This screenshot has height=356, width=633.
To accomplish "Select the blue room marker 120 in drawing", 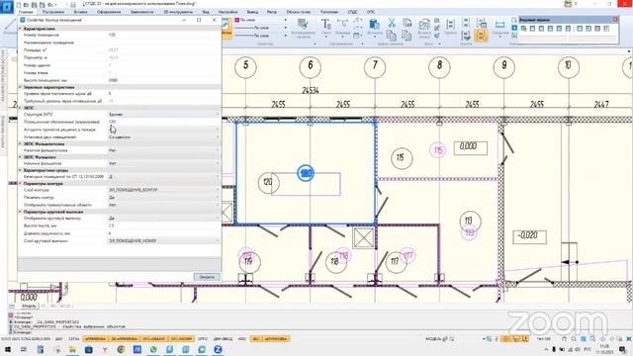I will pos(306,174).
